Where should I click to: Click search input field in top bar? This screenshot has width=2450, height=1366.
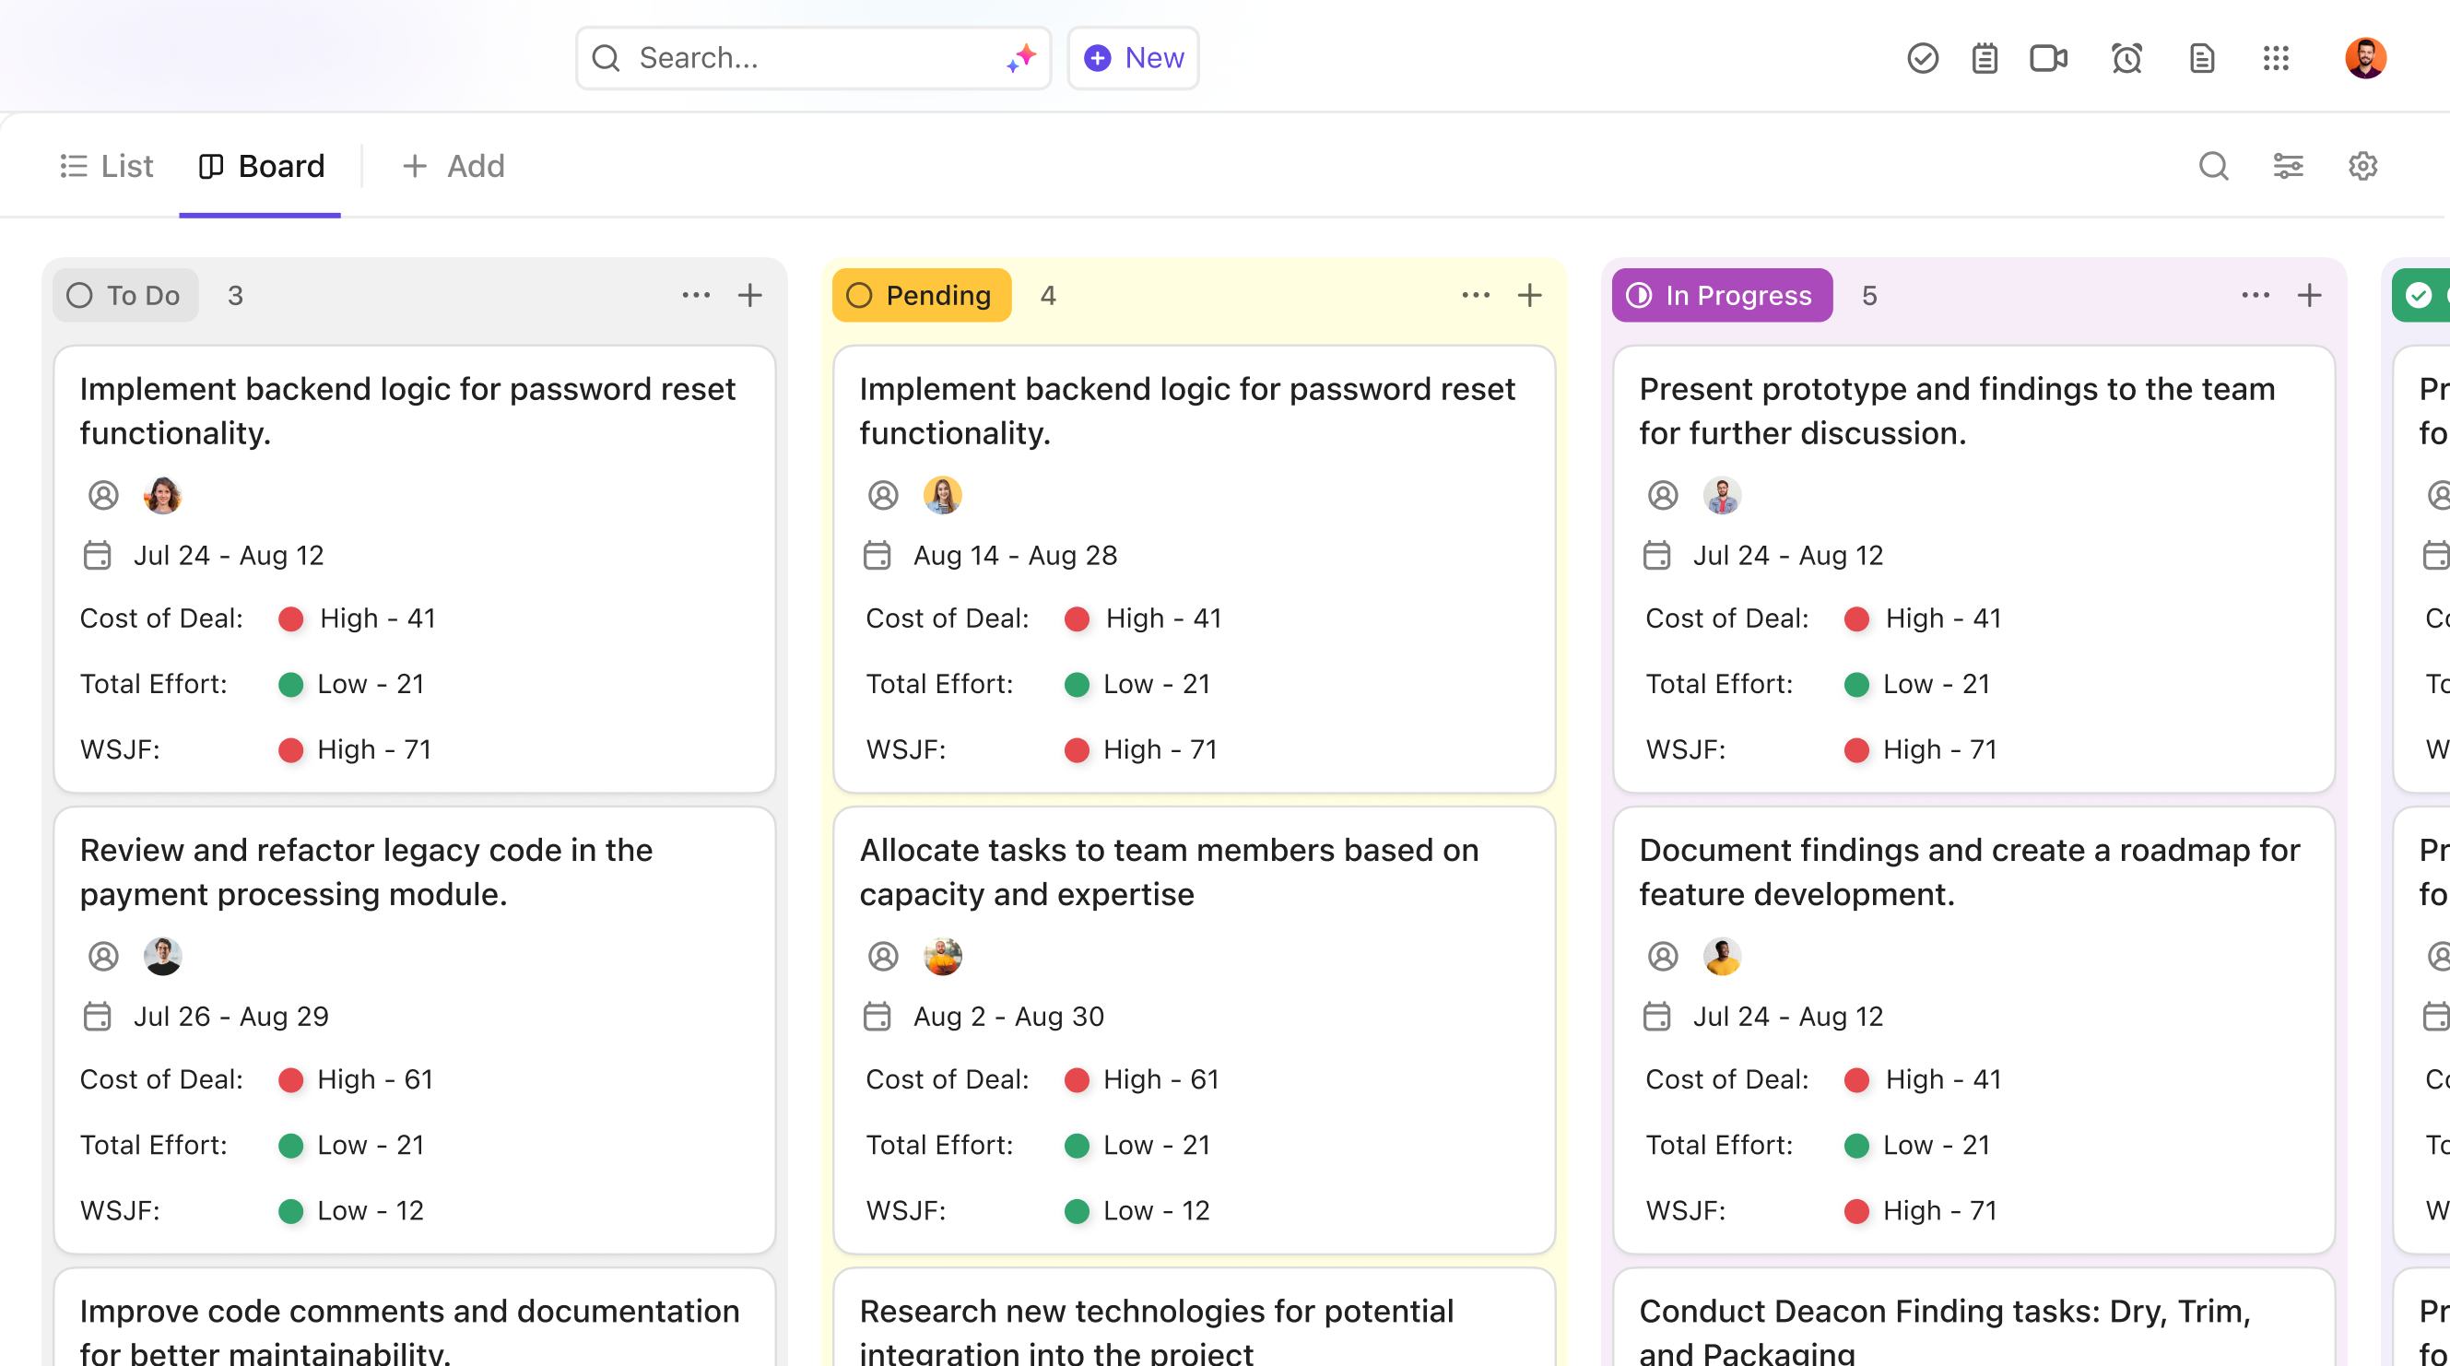coord(816,57)
